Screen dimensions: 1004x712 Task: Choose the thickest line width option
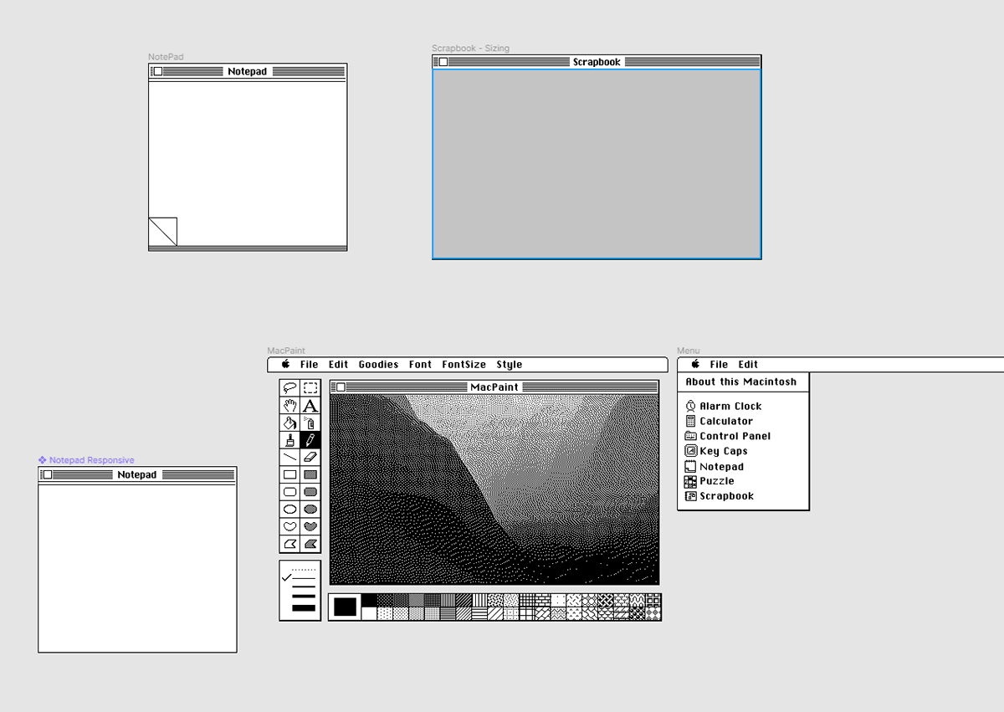pos(304,607)
